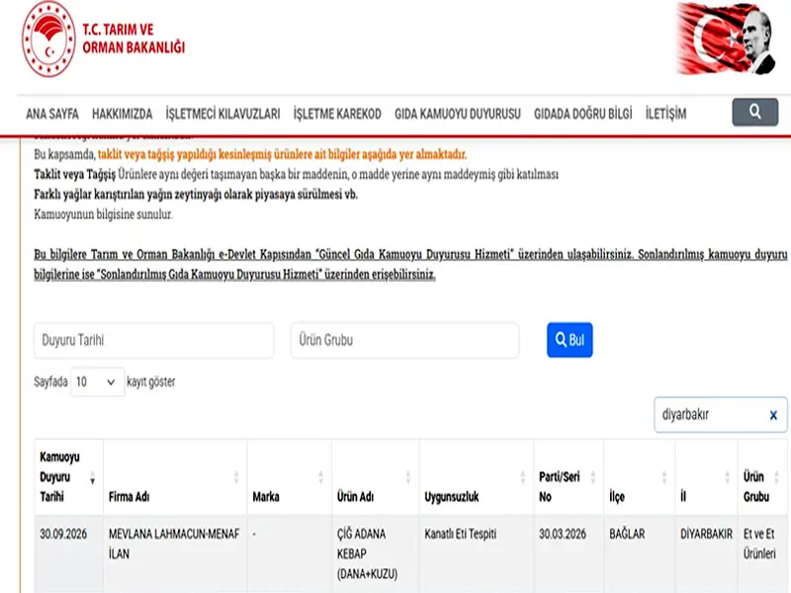Sort table by Uygunsuzluk arrows
Viewport: 791px width, 593px height.
tap(523, 477)
